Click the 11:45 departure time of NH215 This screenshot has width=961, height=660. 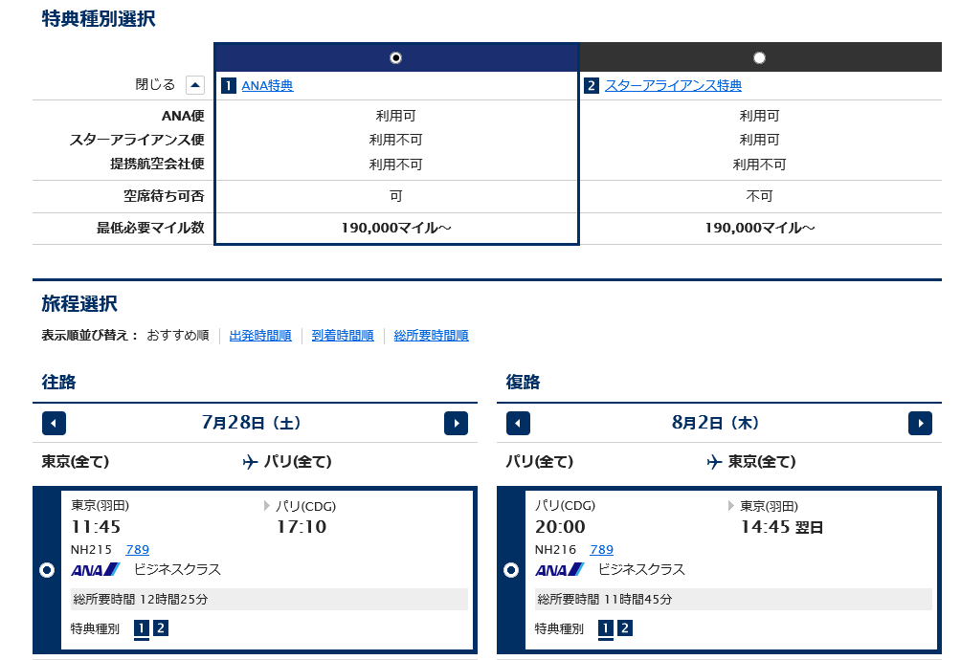coord(96,526)
